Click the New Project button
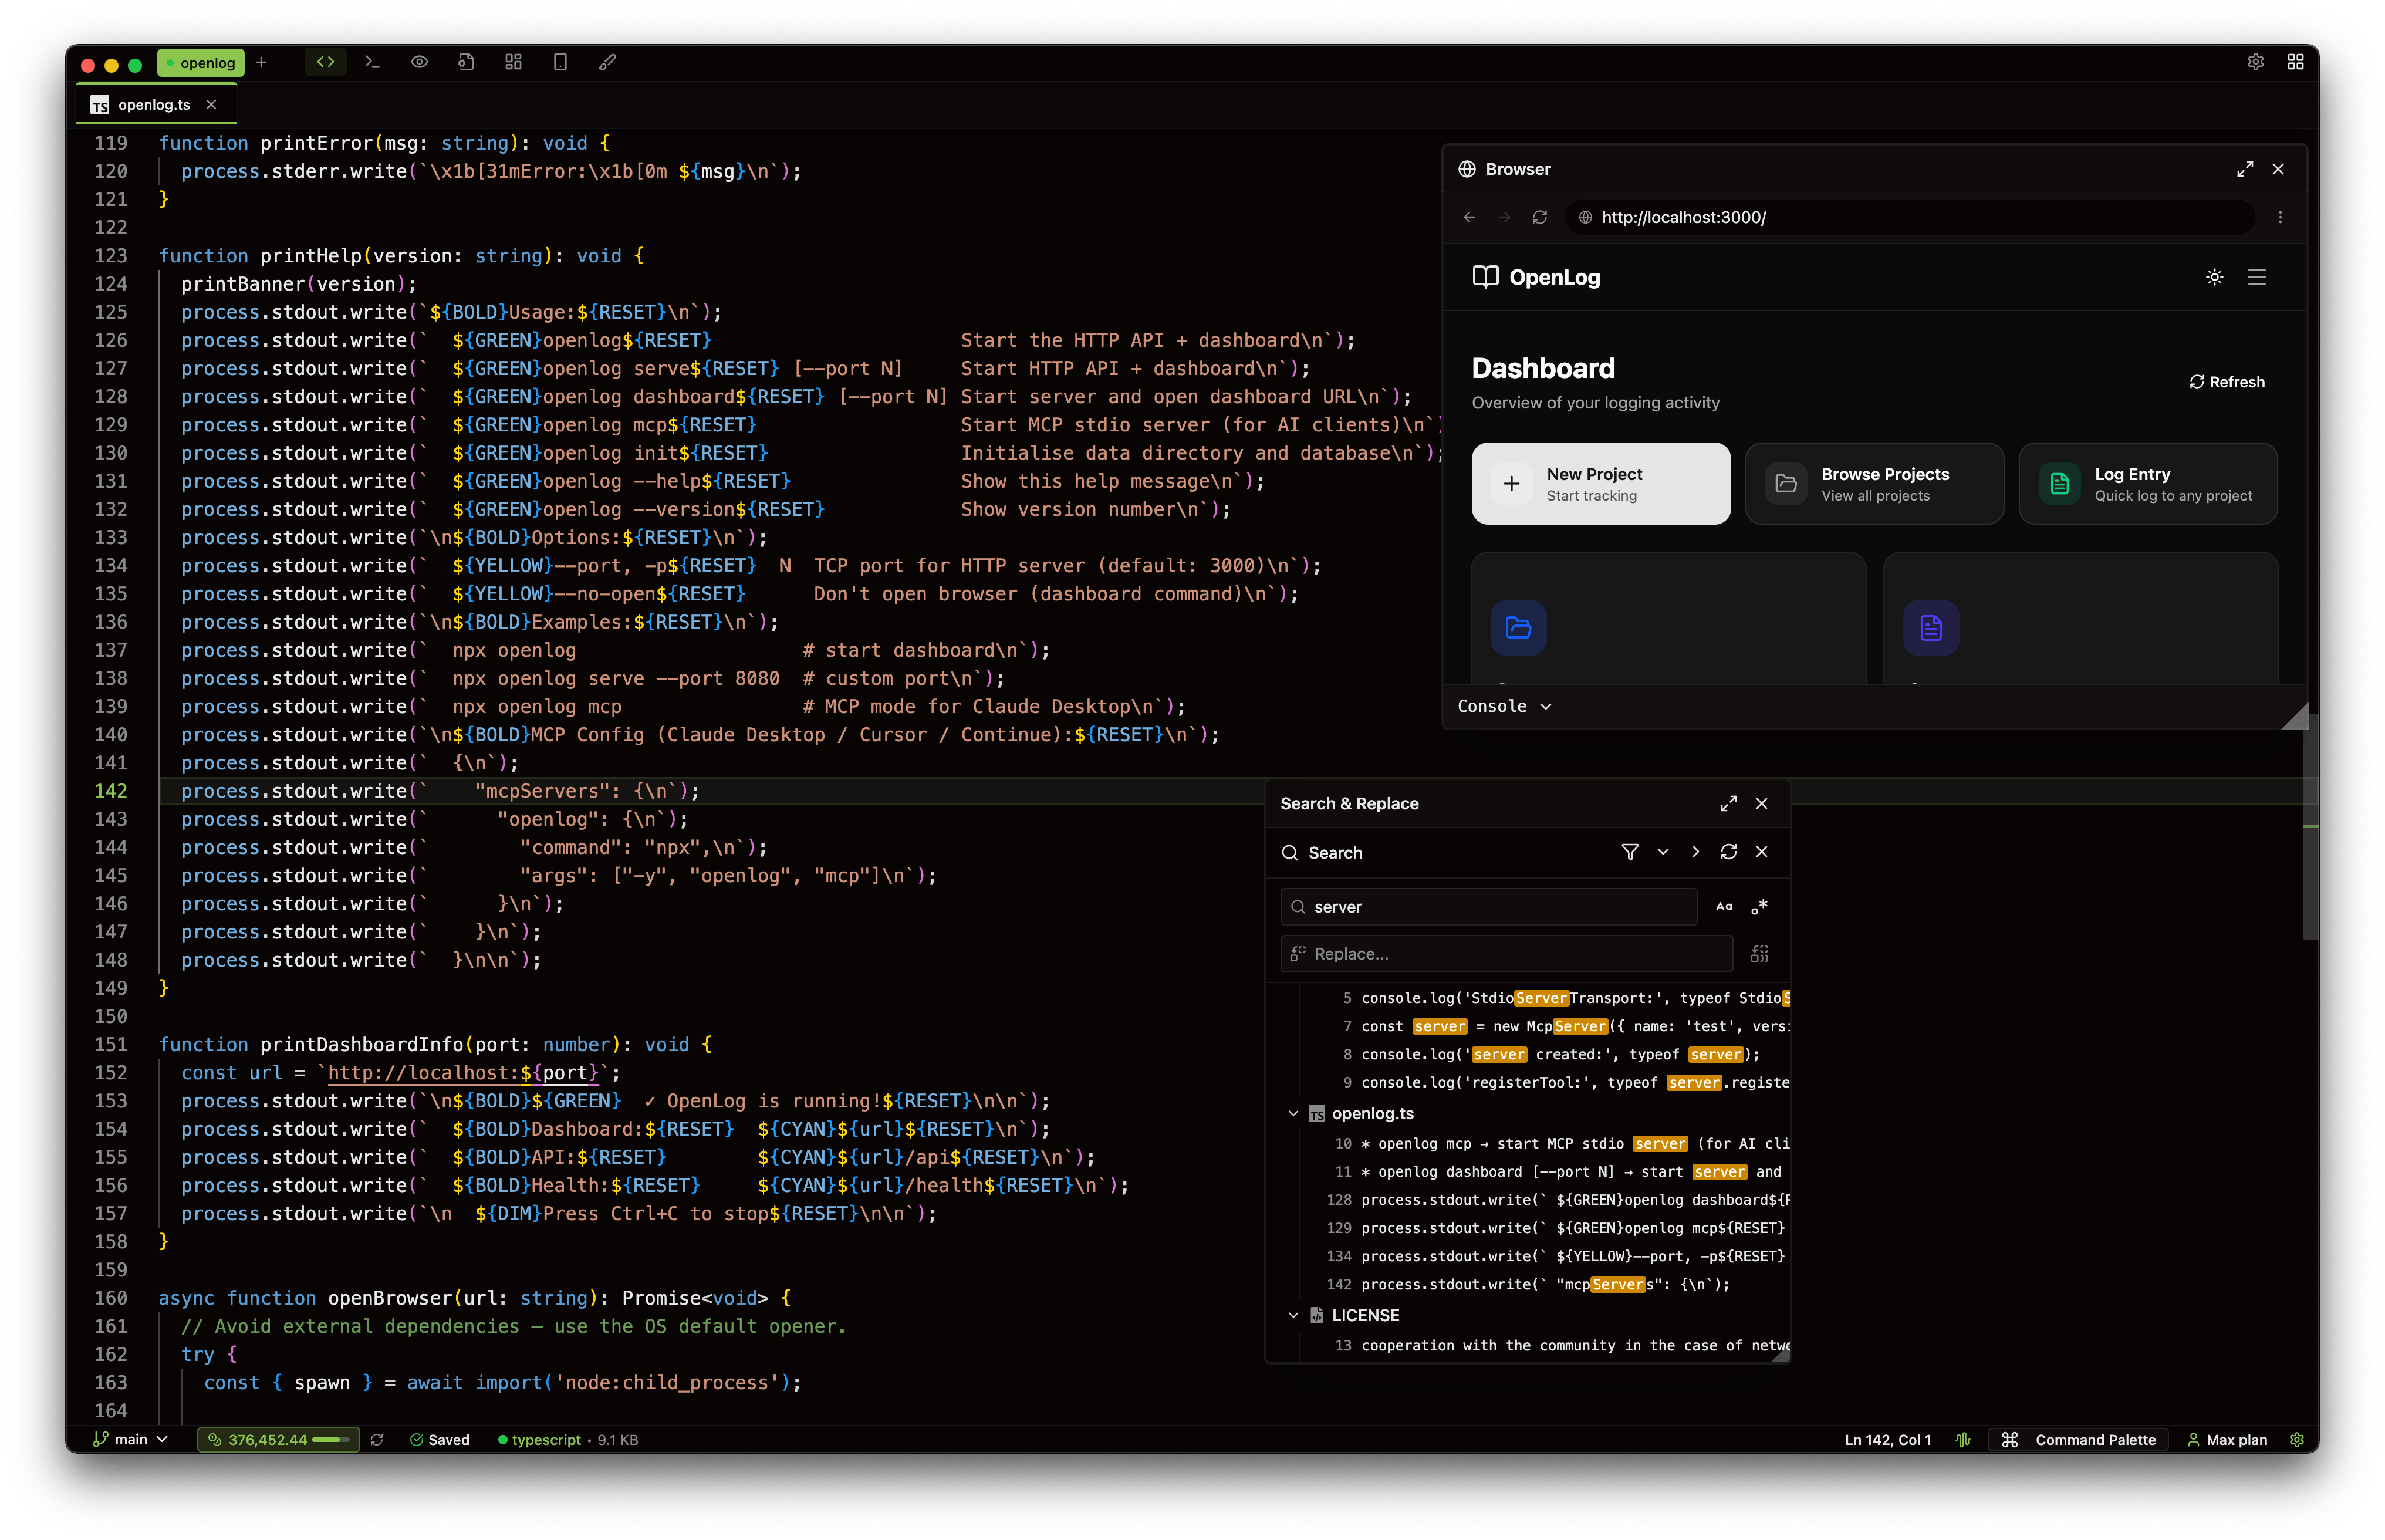This screenshot has height=1540, width=2385. (1600, 484)
